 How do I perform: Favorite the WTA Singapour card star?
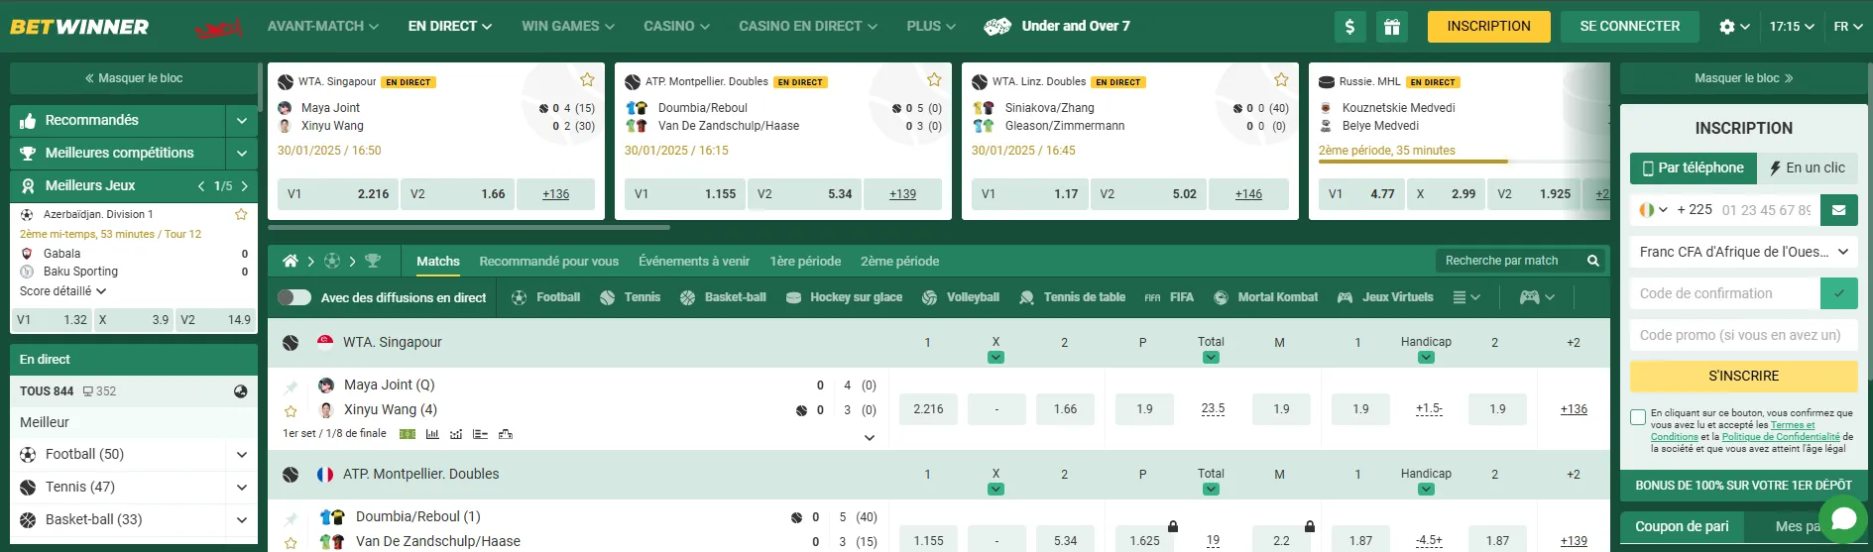(x=587, y=79)
